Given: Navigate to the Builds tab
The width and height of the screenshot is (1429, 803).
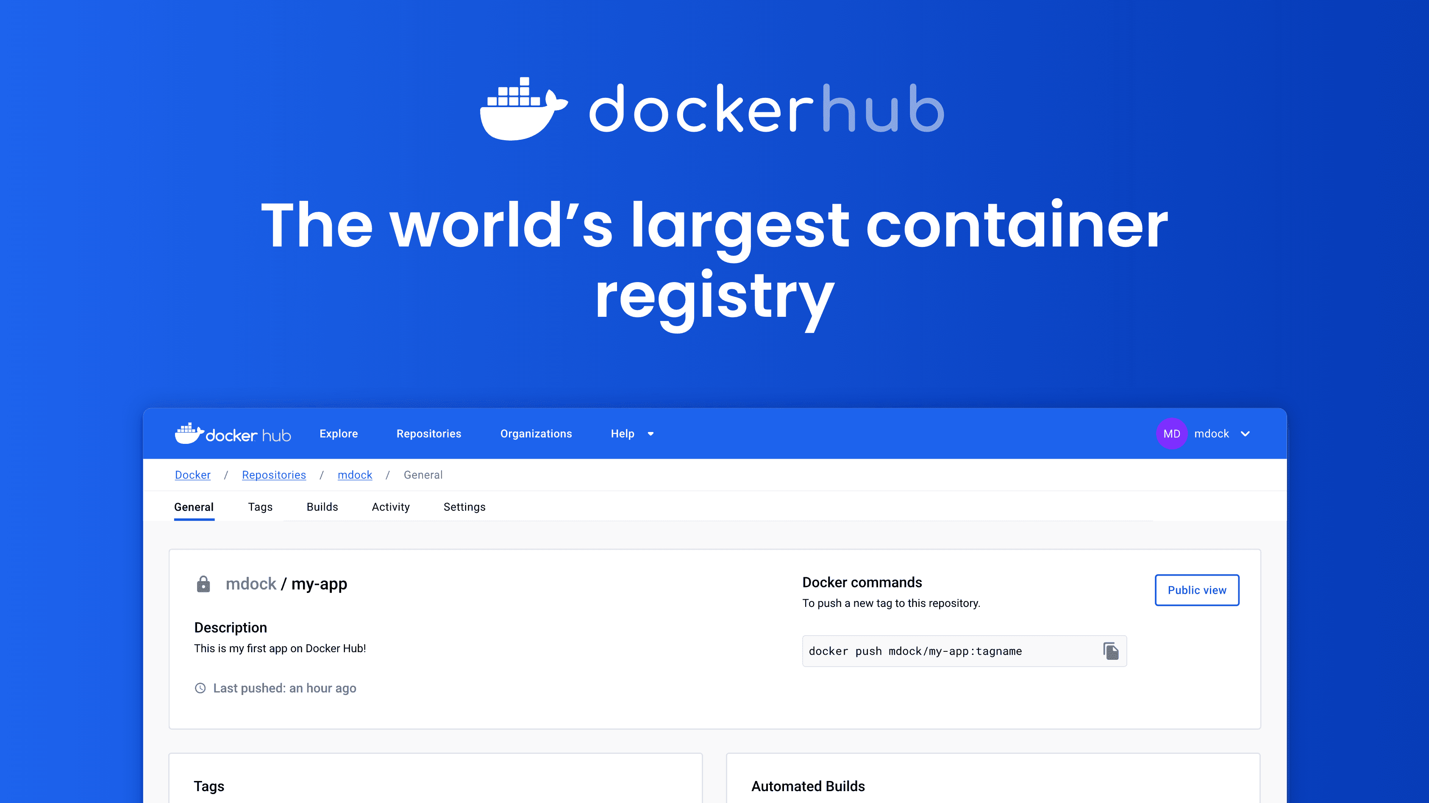Looking at the screenshot, I should pyautogui.click(x=322, y=507).
